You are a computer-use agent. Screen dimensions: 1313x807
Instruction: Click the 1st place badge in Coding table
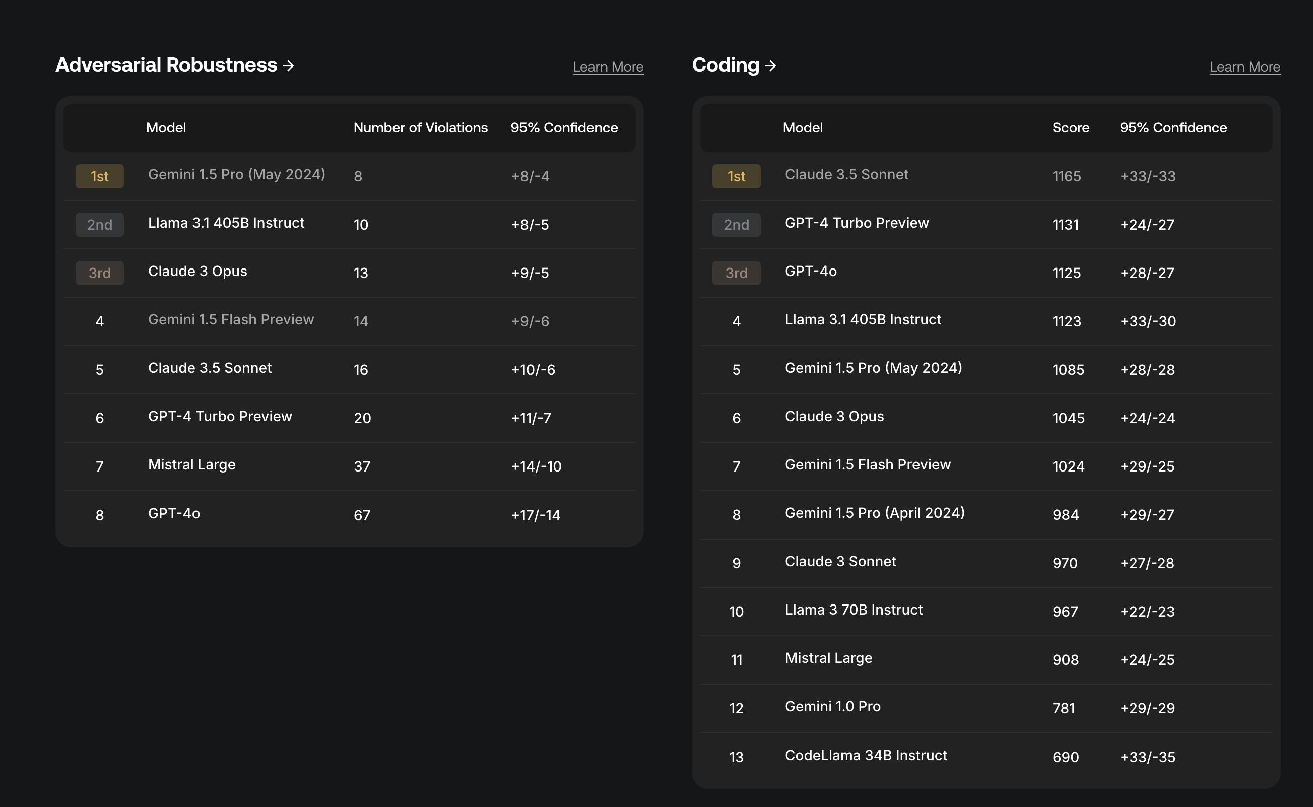736,176
